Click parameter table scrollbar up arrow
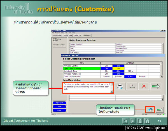Image resolution: width=168 pixels, height=131 pixels. (x=161, y=63)
